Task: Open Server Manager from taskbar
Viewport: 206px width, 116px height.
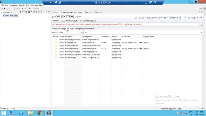Action: click(x=12, y=113)
